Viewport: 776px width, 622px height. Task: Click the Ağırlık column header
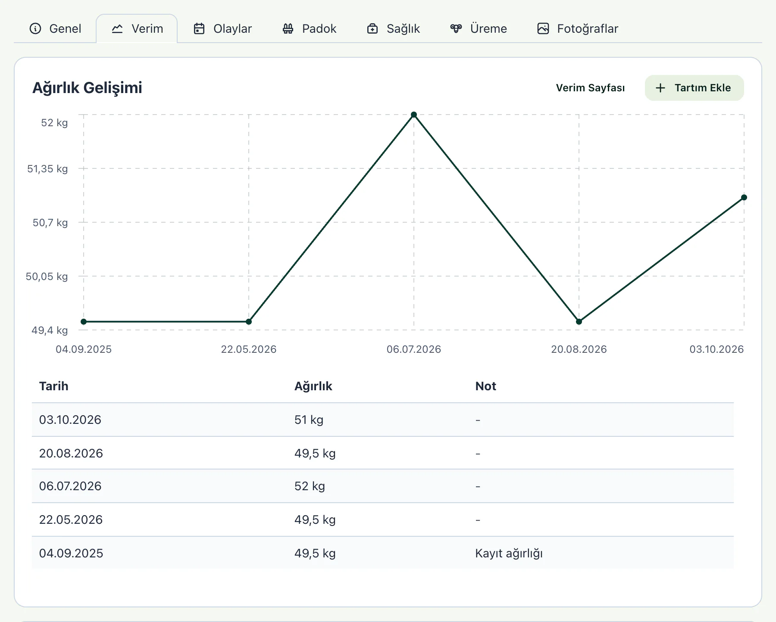(313, 386)
